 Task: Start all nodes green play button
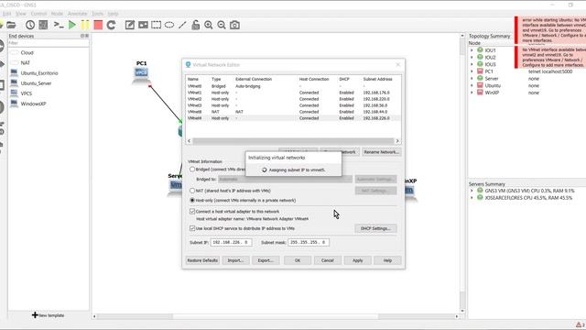(x=72, y=25)
